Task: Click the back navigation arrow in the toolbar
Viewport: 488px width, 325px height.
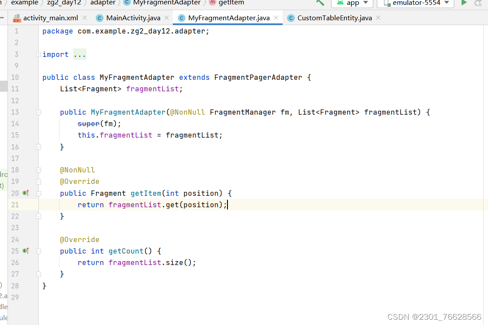Action: [320, 3]
